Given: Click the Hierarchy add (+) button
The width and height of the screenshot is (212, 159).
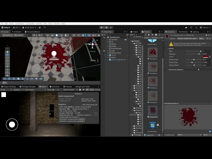Looking at the screenshot, I should [x=103, y=35].
